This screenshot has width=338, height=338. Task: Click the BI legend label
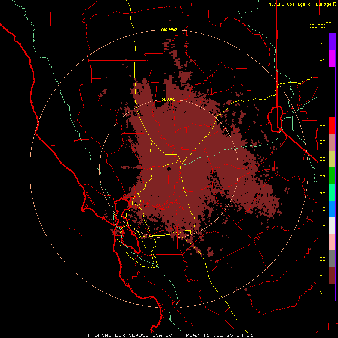[x=323, y=276]
